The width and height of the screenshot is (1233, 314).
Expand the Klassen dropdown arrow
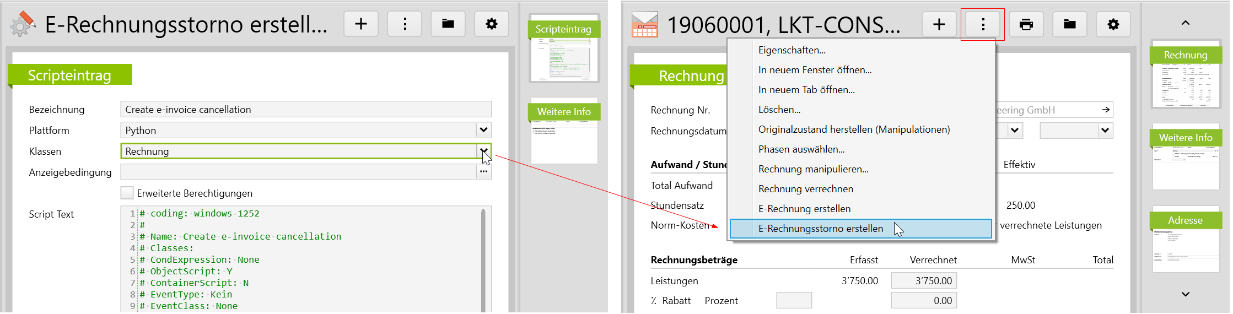[x=483, y=151]
